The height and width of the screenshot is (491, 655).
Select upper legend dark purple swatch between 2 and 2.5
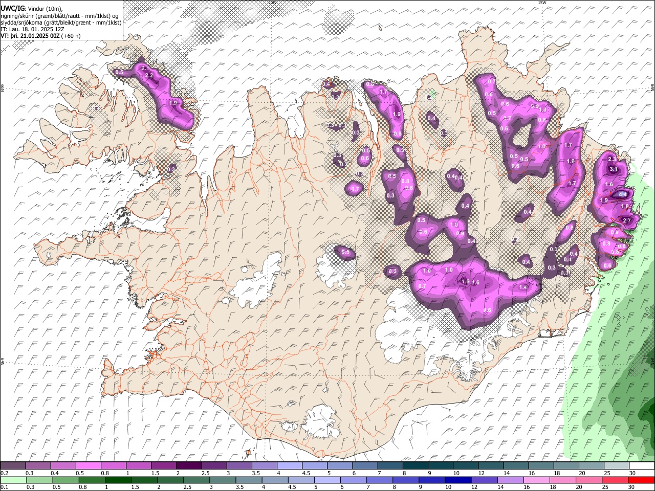click(189, 466)
